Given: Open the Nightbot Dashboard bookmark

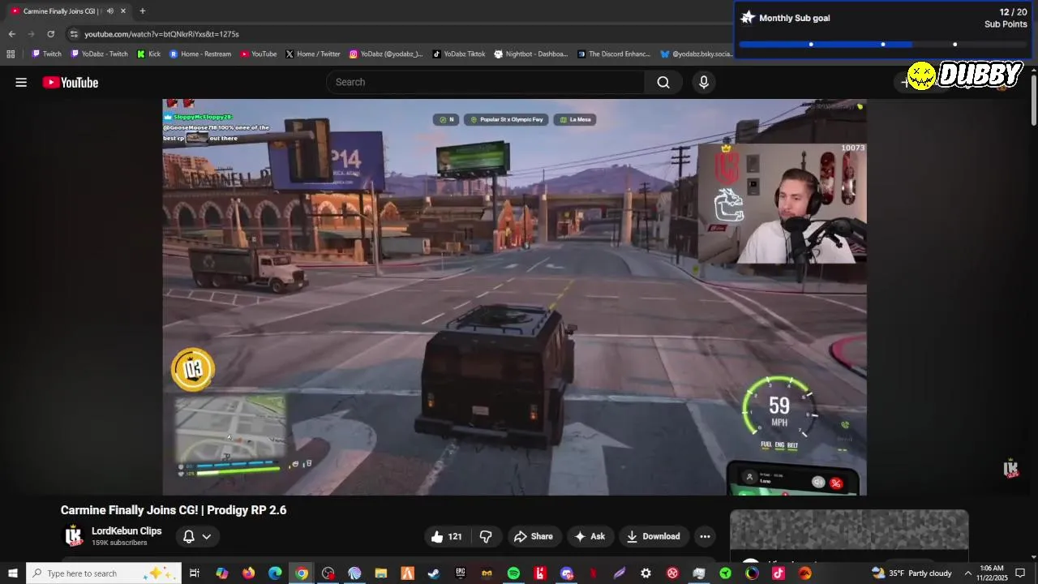Looking at the screenshot, I should (531, 54).
